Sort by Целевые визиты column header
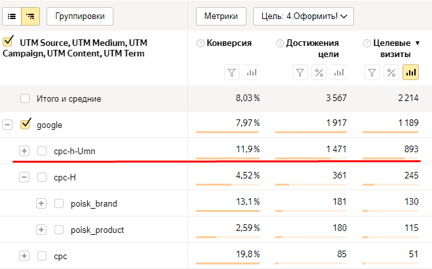Viewport: 432px width, 269px height. 391,48
